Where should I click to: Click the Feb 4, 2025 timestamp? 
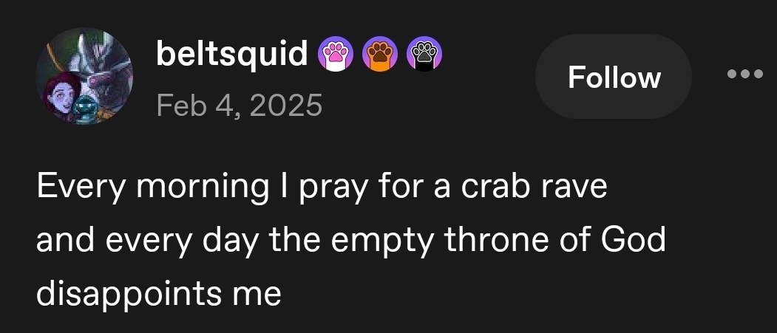coord(239,106)
